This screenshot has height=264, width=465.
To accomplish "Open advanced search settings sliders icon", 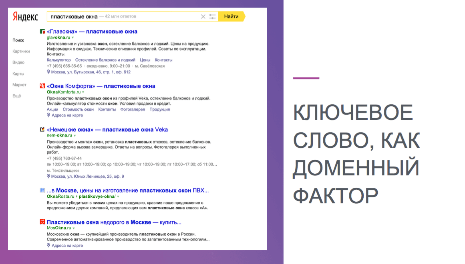I will pyautogui.click(x=212, y=16).
